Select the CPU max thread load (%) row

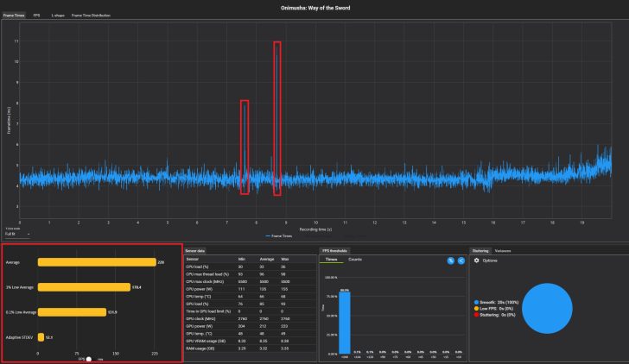coord(251,274)
